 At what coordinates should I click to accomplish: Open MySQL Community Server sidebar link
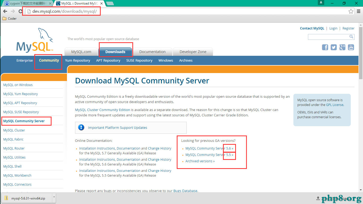click(x=24, y=121)
